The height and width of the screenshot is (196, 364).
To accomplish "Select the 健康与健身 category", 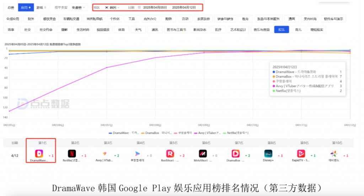I will point(225,19).
